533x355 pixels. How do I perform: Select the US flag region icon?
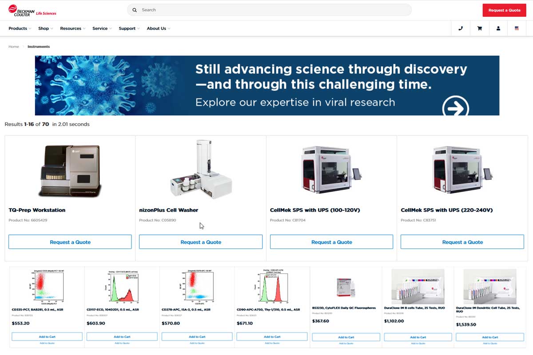(517, 28)
